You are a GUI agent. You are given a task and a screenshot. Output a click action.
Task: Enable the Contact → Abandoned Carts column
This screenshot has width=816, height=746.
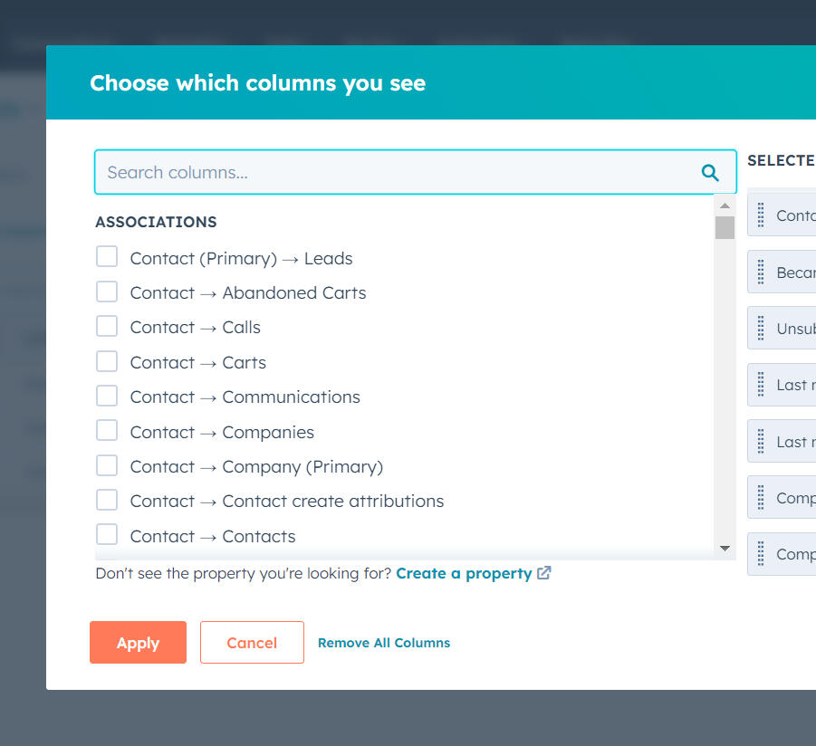107,292
